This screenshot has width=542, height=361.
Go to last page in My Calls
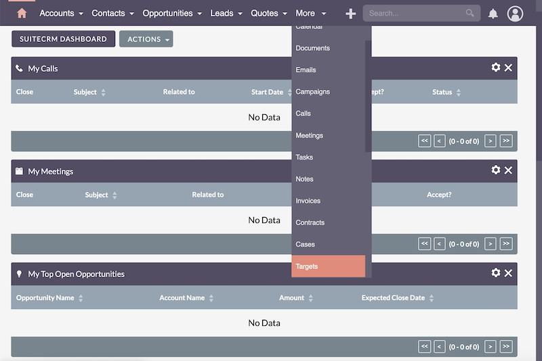tap(506, 141)
